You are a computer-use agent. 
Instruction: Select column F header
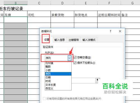pyautogui.click(x=109, y=3)
